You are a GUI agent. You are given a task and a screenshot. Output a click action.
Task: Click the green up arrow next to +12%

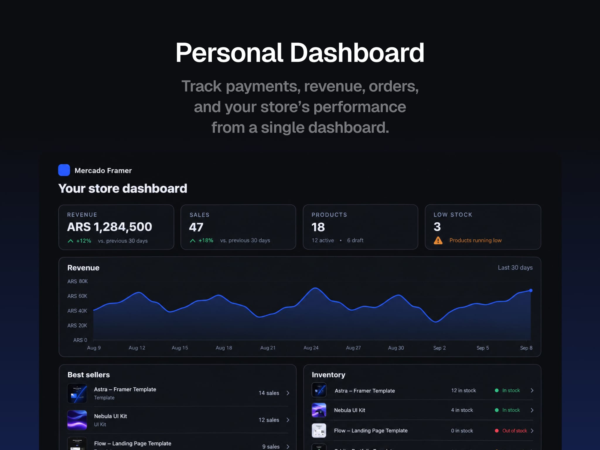pos(70,241)
